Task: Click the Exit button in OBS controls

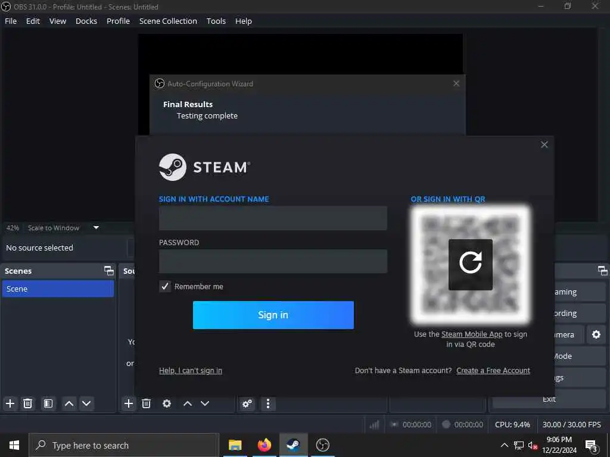Action: coord(549,399)
